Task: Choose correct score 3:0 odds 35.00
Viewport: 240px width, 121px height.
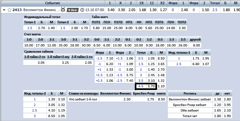Action: [x=63, y=45]
